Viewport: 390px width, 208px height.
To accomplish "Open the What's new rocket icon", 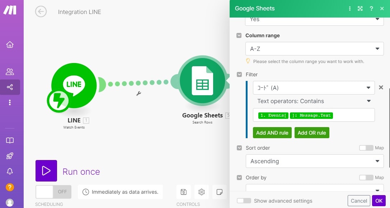I will 10,156.
